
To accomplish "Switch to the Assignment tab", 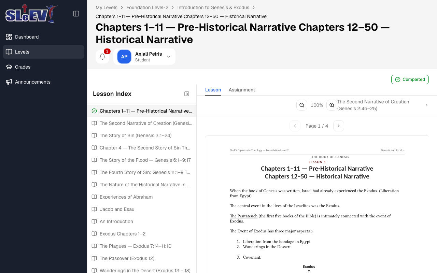I will [242, 90].
